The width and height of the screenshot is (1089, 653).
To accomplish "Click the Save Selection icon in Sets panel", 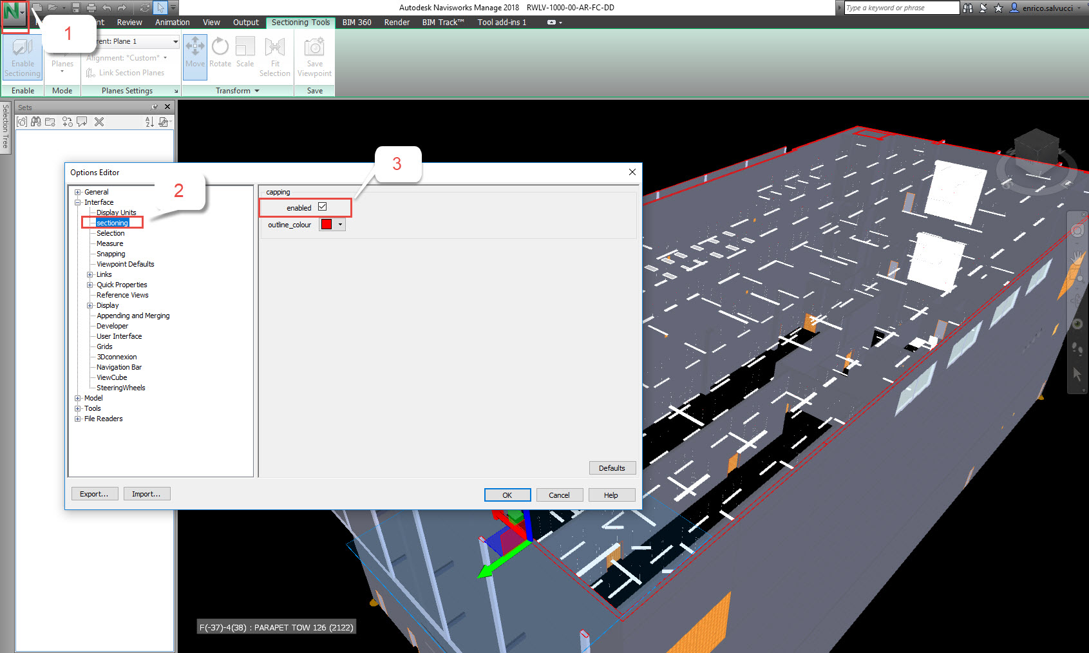I will pyautogui.click(x=22, y=122).
